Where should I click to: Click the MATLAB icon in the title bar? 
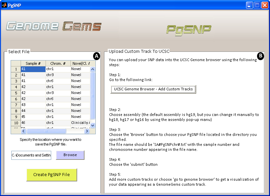click(4, 5)
